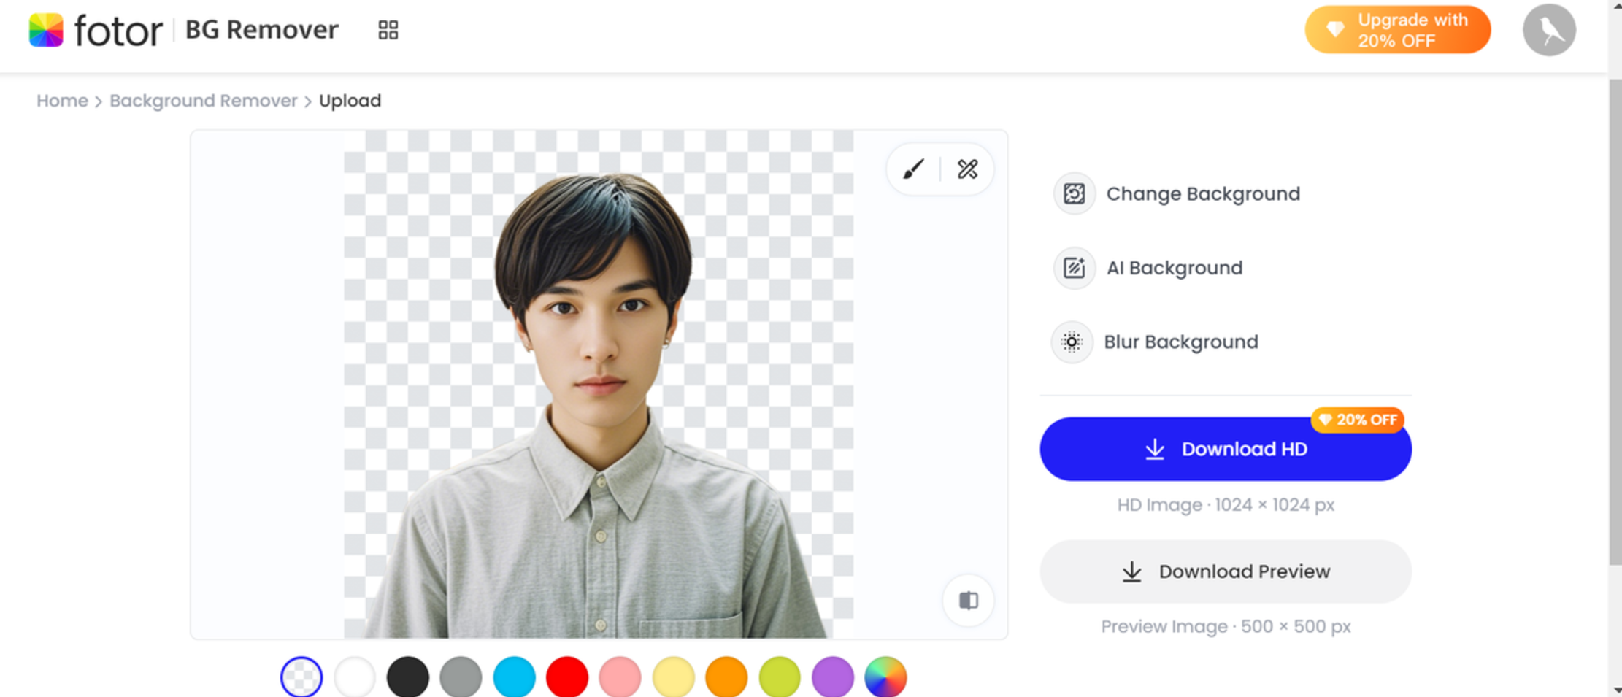The image size is (1622, 697).
Task: Open the rainbow custom color picker
Action: [885, 677]
